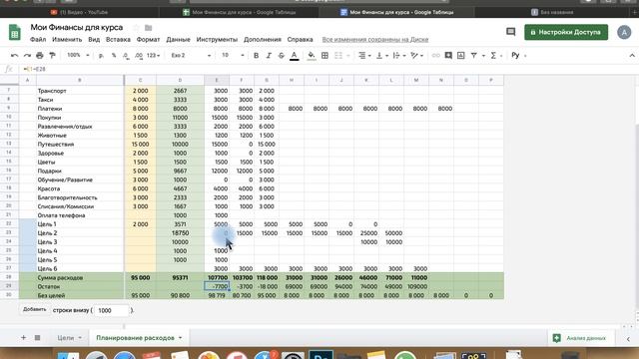Click the Настройки Доступа share button
639x359 pixels.
point(566,32)
